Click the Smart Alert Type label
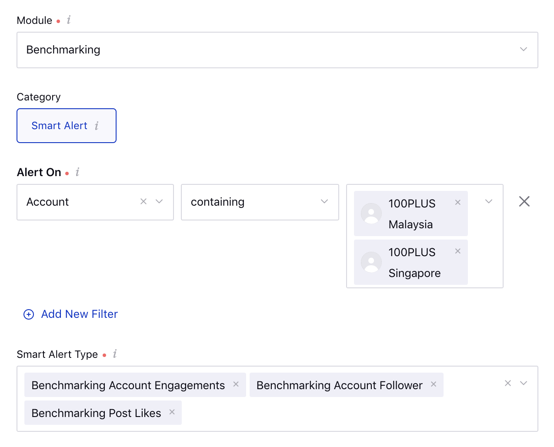 57,354
